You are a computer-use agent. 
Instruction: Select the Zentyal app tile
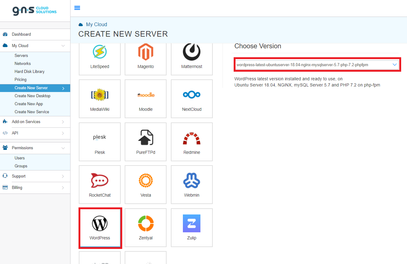pos(146,228)
